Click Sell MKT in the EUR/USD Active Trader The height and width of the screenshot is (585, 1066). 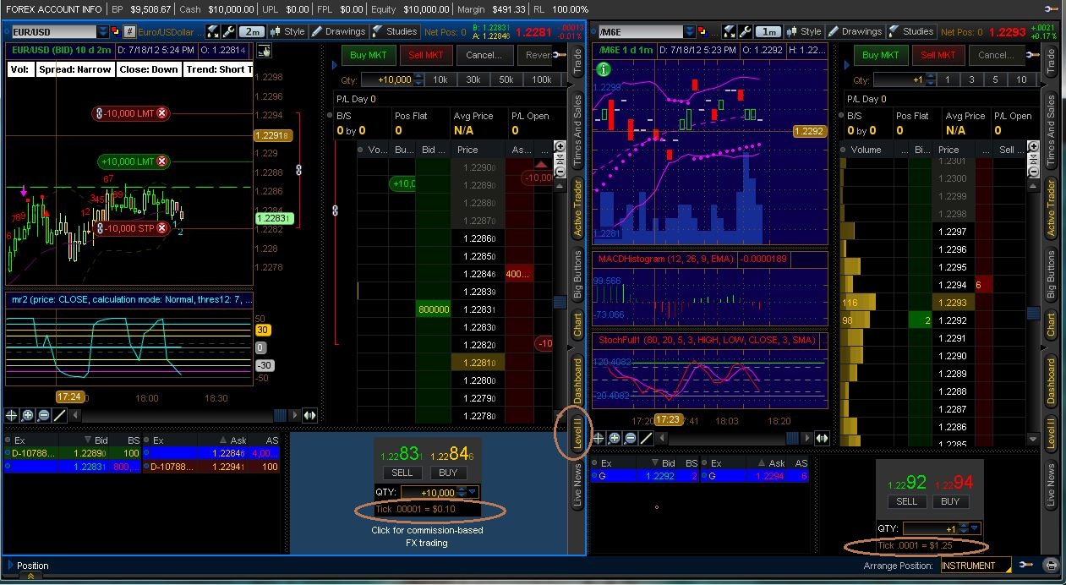click(426, 55)
